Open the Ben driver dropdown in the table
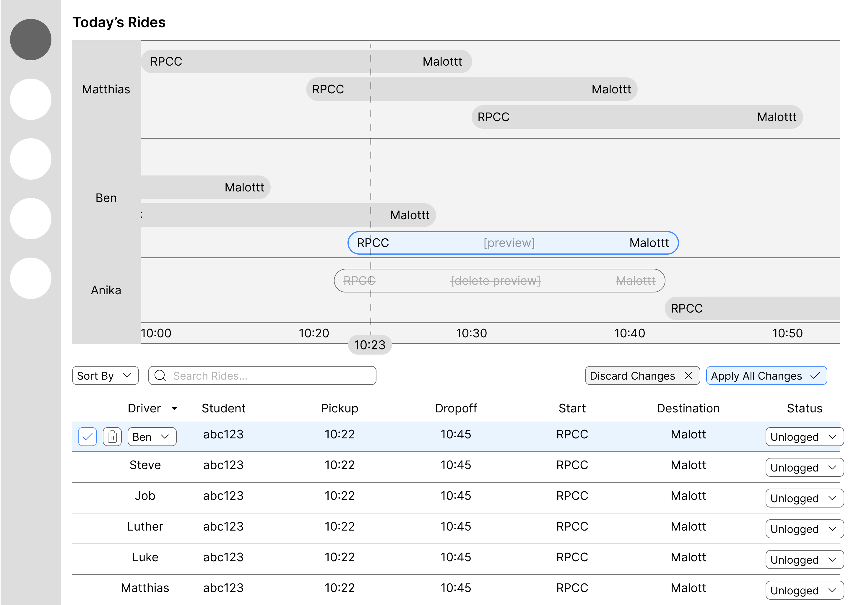Viewport: 851px width, 605px height. pos(152,437)
